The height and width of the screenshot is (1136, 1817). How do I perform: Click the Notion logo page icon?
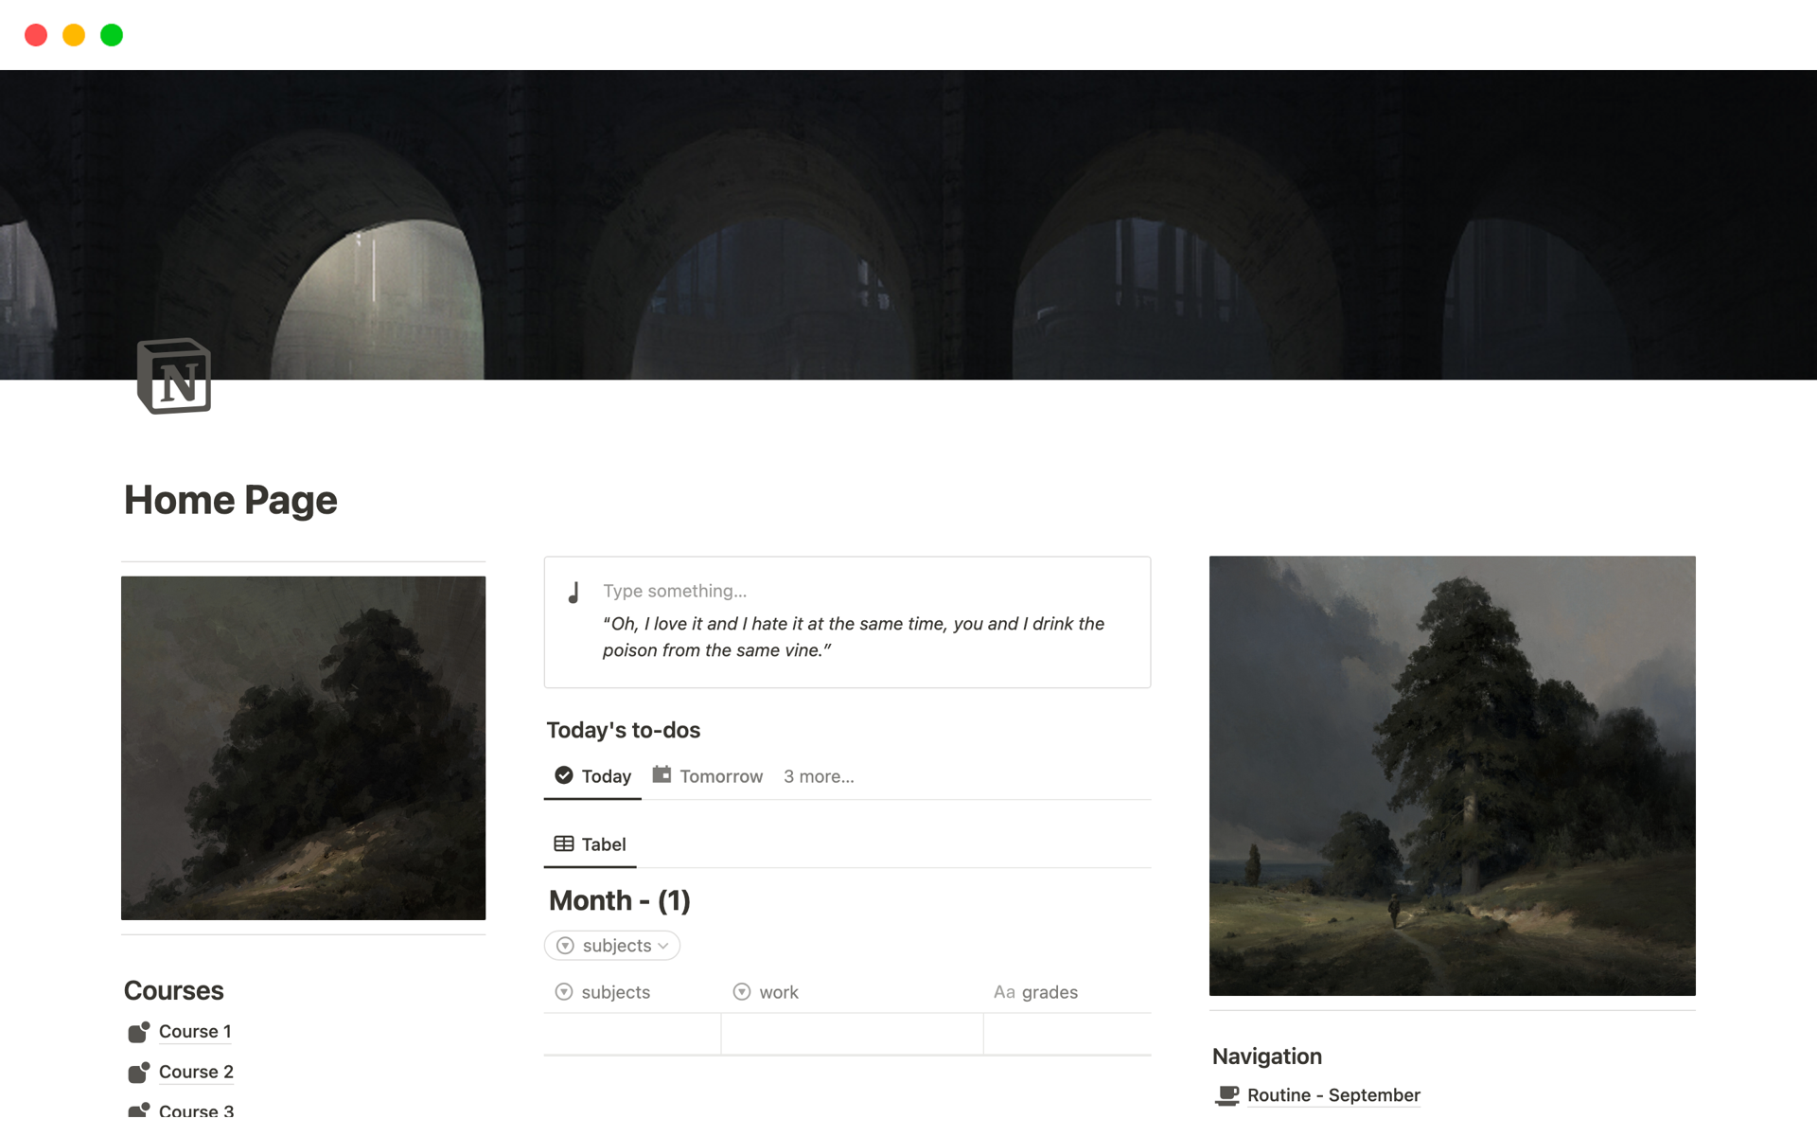point(174,376)
